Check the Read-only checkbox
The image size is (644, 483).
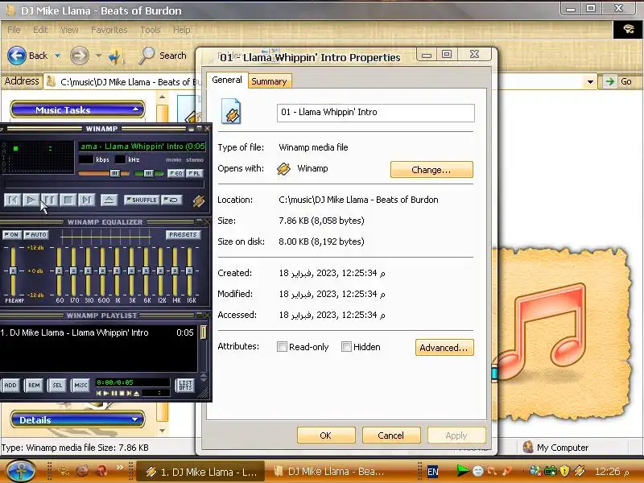(282, 347)
